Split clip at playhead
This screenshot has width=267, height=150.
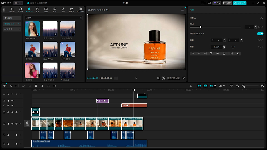[36, 86]
